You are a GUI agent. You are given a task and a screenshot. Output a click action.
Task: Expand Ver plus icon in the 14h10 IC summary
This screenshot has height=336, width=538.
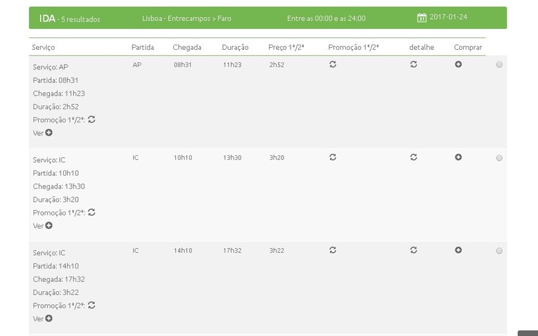(x=49, y=318)
